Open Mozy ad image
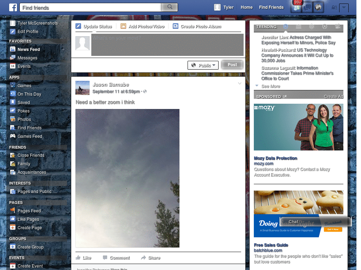The width and height of the screenshot is (361, 270). [298, 127]
